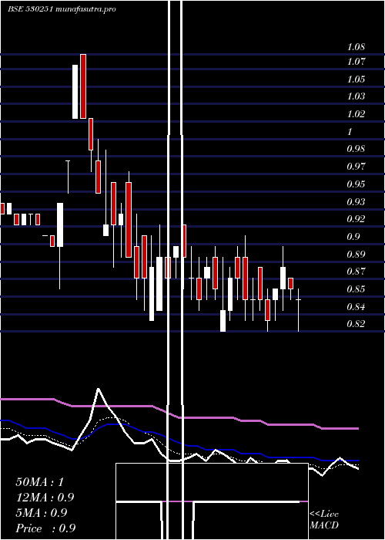Click the 0.92 price axis label
The width and height of the screenshot is (385, 540).
(x=356, y=218)
